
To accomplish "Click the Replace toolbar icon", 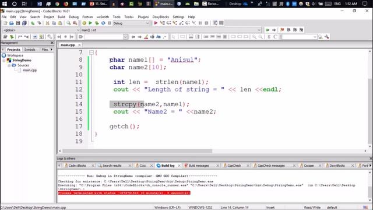I will tap(75, 23).
